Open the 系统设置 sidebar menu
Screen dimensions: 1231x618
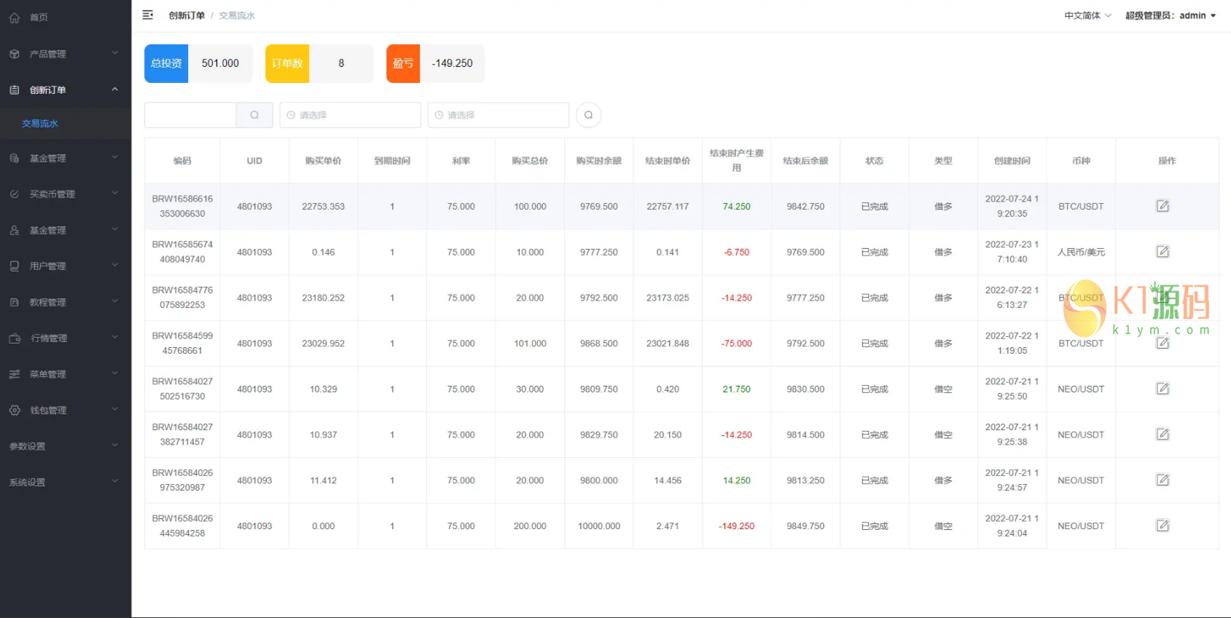(x=64, y=483)
